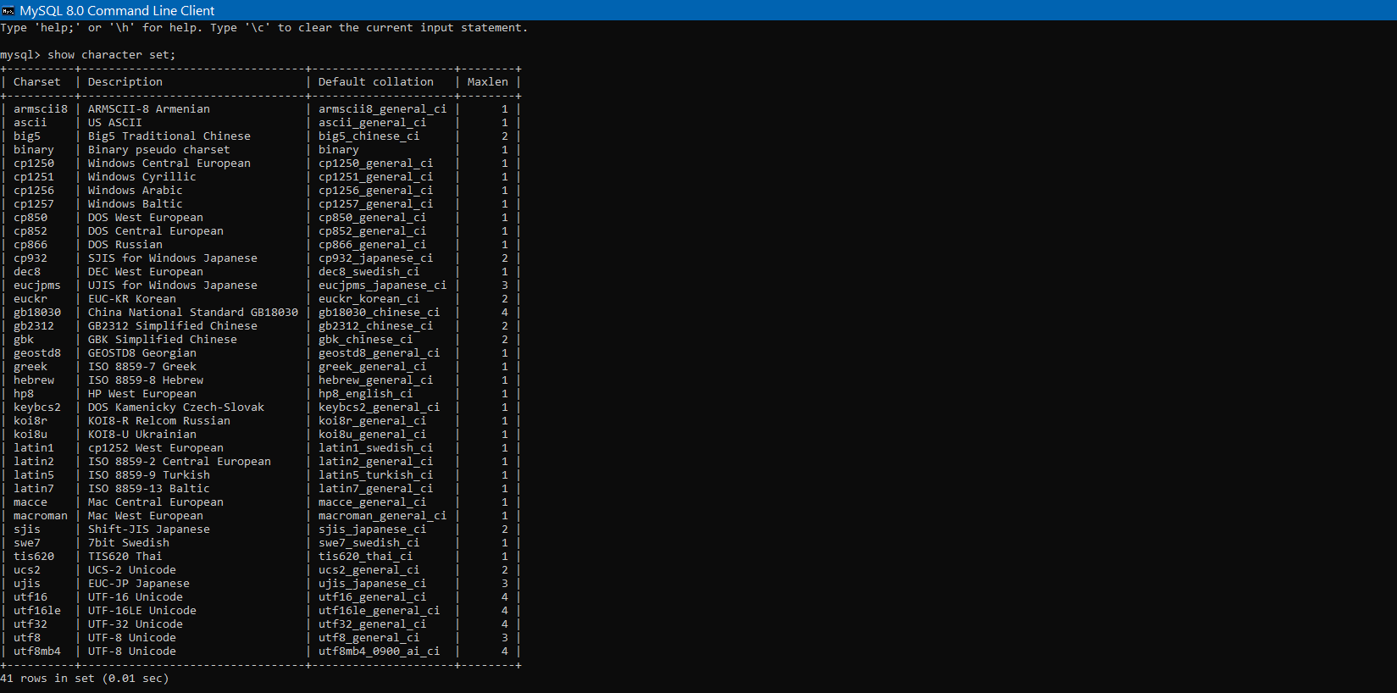Click 'Shift-JIS Japanese' description
The width and height of the screenshot is (1397, 693).
149,529
